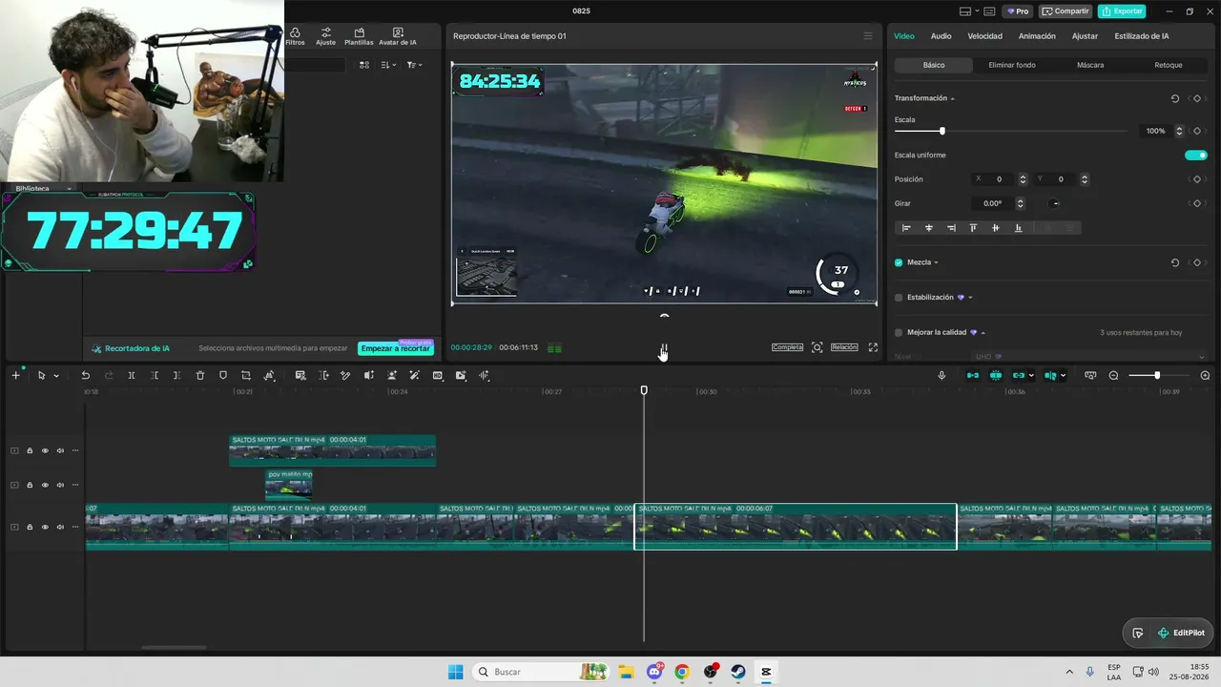
Task: Open the player panel hamburger menu
Action: point(868,36)
